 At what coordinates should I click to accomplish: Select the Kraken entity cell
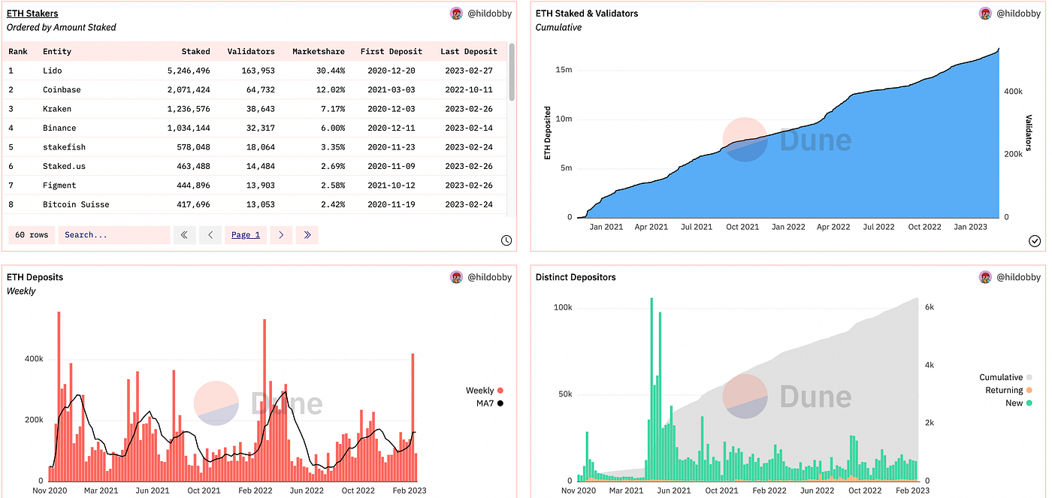[57, 109]
